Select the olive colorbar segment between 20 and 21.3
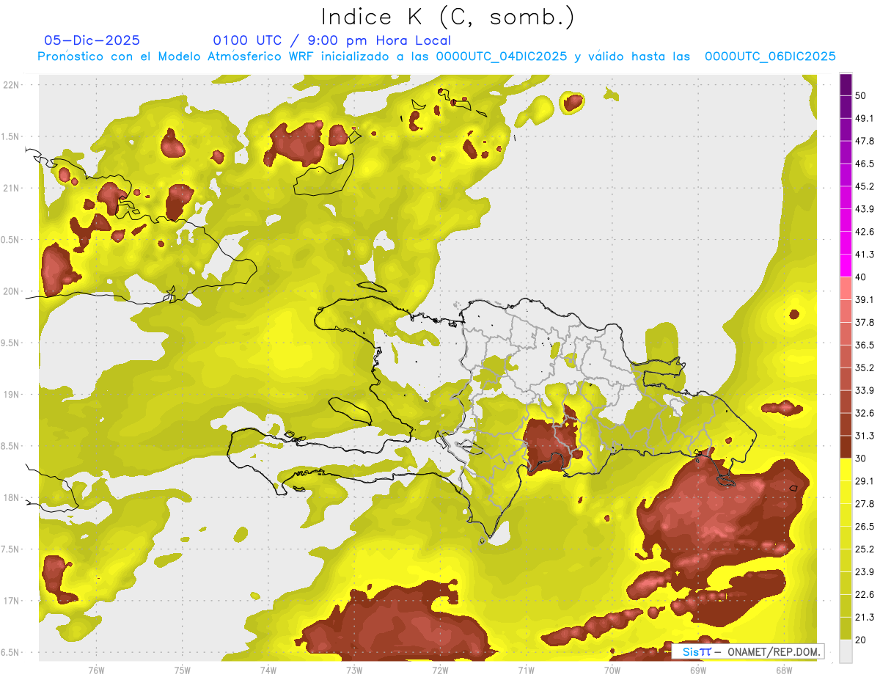This screenshot has height=680, width=880. [x=846, y=628]
